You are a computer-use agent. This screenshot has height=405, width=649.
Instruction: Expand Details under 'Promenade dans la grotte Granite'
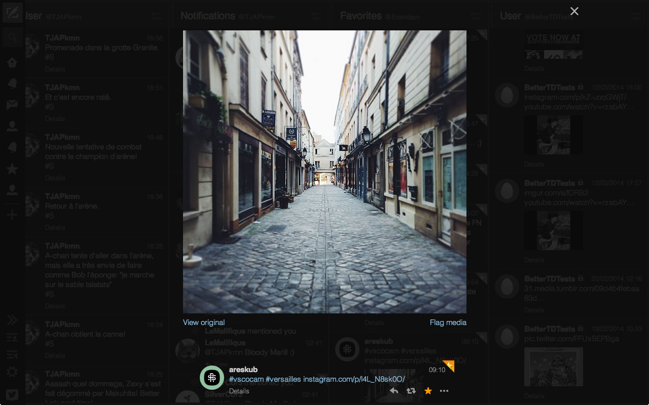(x=55, y=69)
